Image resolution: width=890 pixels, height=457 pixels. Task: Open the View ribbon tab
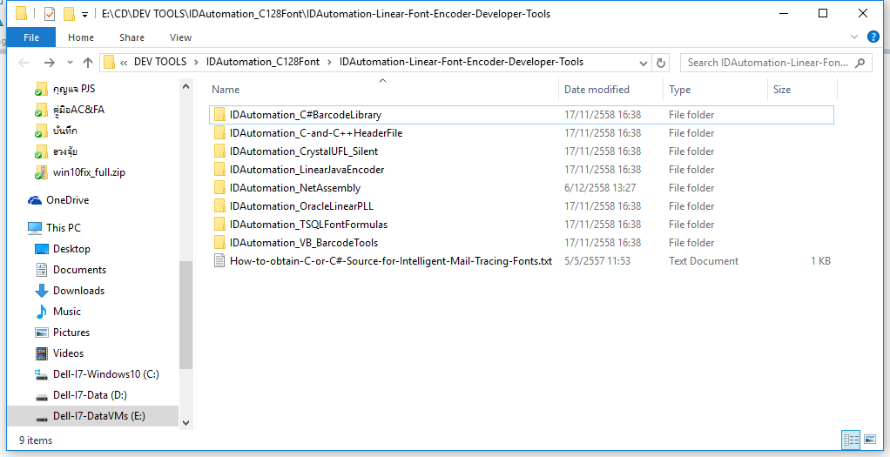click(180, 37)
